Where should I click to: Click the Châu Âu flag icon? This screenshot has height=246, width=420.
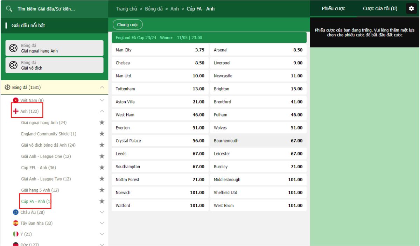tap(15, 212)
